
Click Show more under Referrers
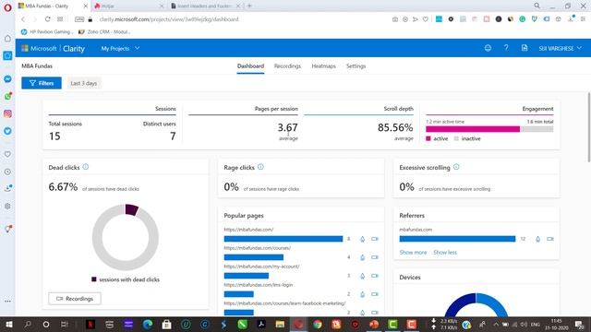click(413, 252)
